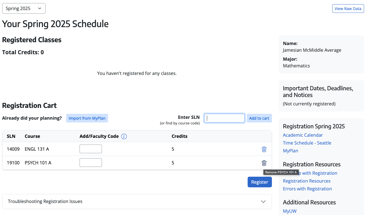
Task: Visit the MyPlan link
Action: tap(290, 151)
